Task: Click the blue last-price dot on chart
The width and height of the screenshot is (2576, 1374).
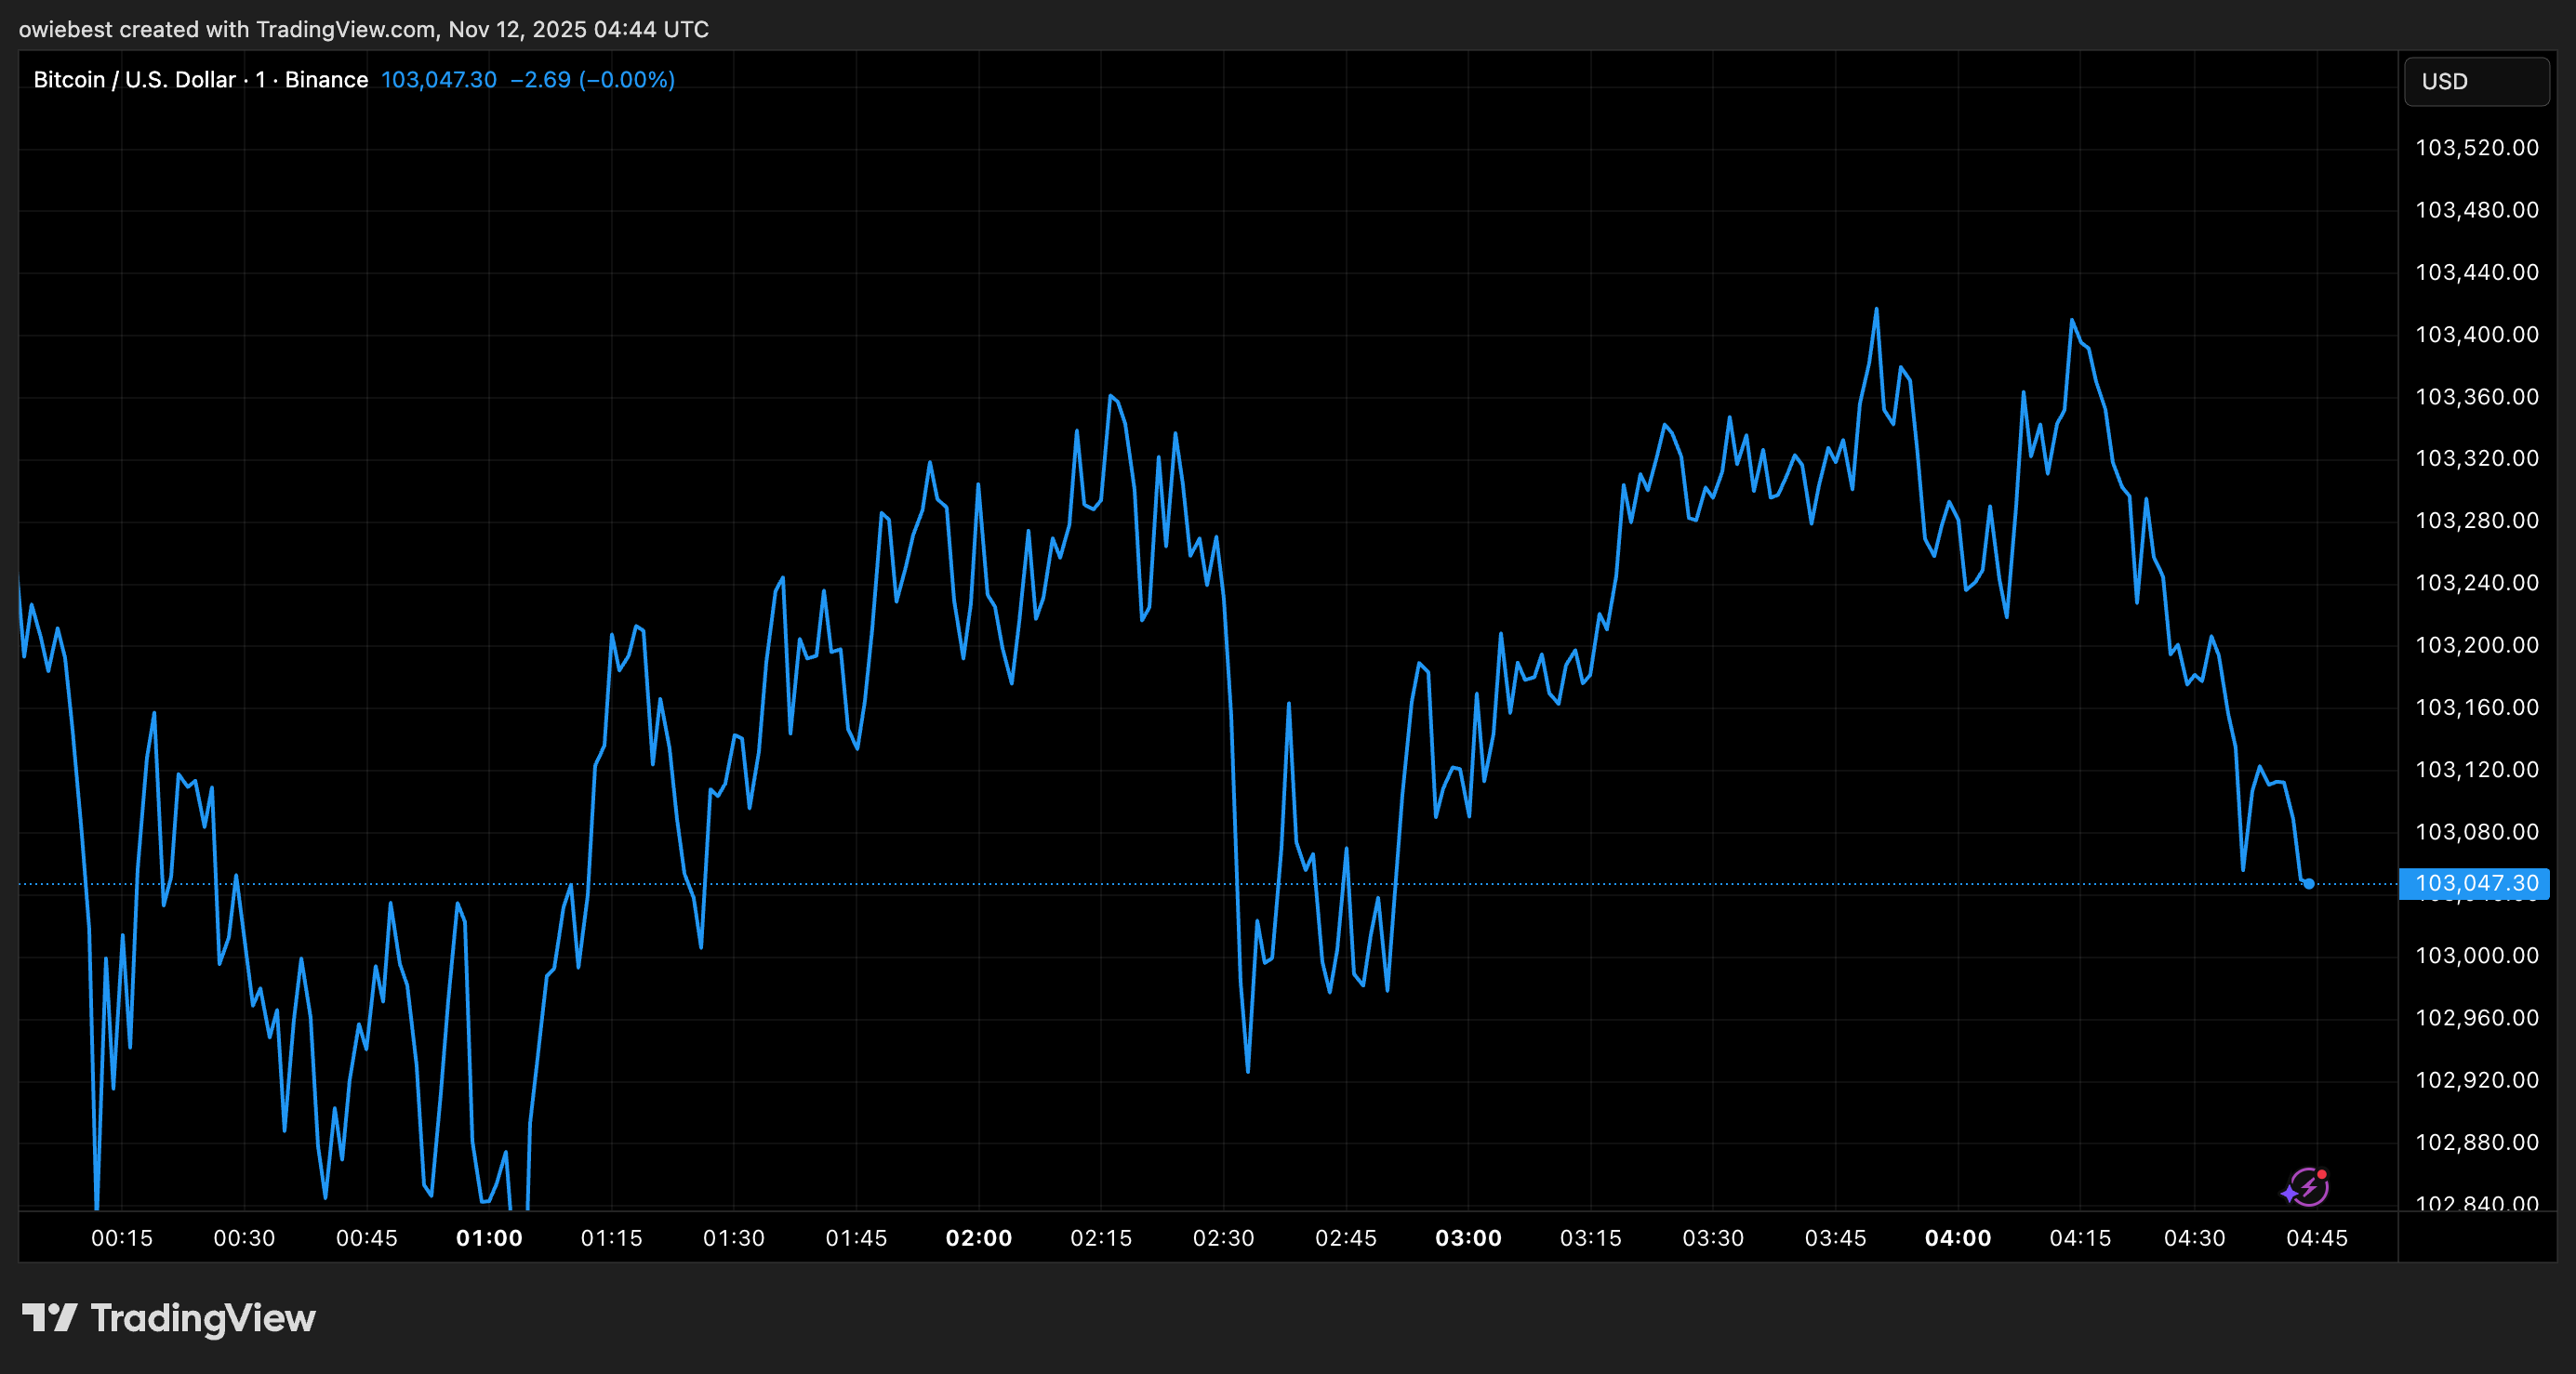Action: click(x=2308, y=884)
